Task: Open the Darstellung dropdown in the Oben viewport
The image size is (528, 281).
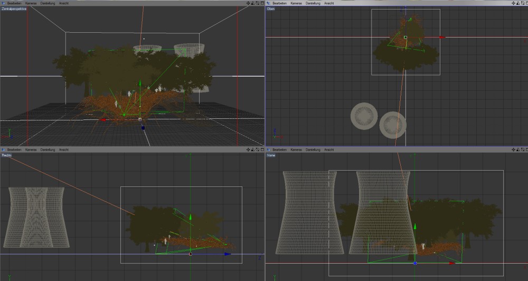Action: [x=313, y=3]
